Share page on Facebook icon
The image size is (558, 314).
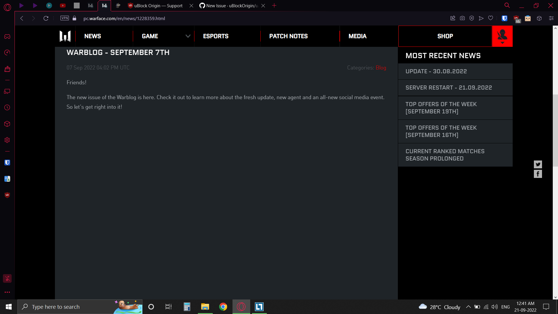click(x=538, y=174)
